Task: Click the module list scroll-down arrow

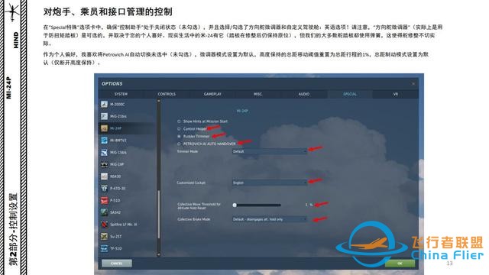Action: coord(159,254)
